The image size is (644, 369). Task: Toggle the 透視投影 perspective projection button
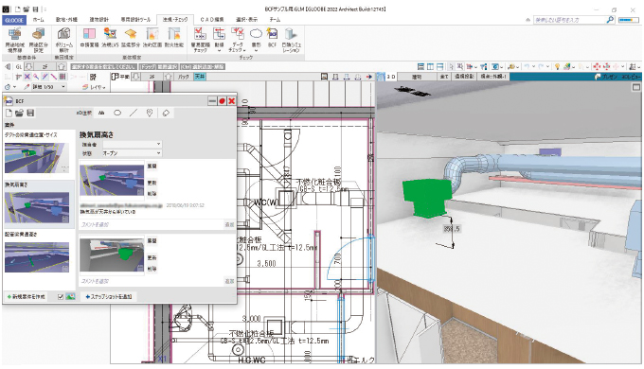pyautogui.click(x=464, y=77)
